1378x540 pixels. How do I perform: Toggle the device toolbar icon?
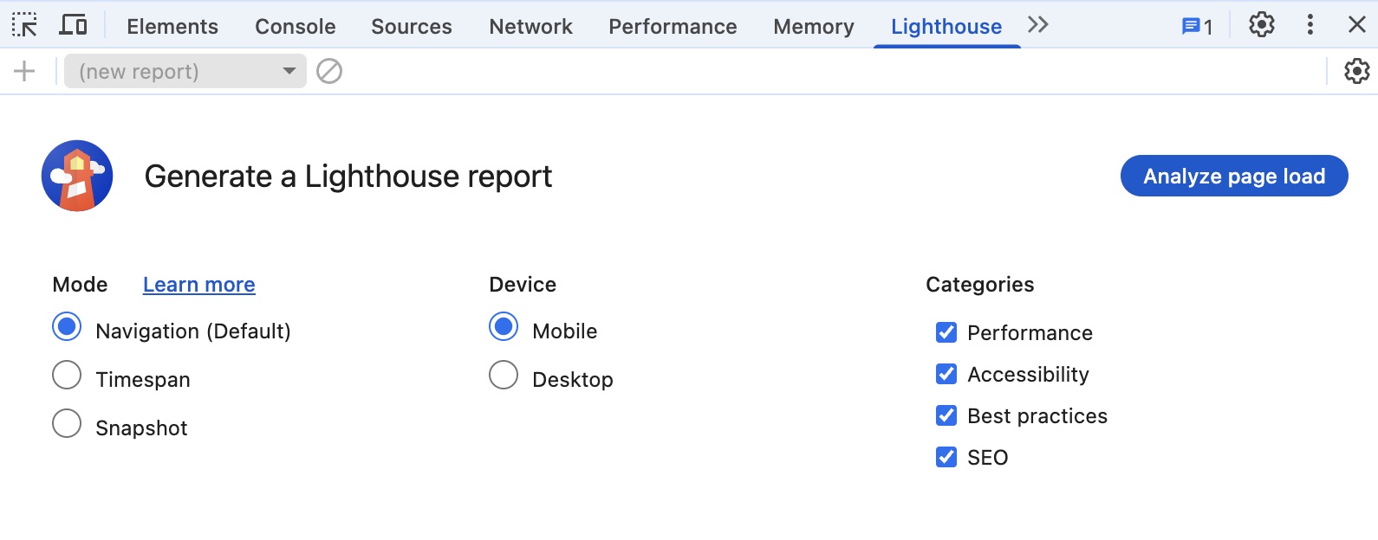click(x=73, y=25)
